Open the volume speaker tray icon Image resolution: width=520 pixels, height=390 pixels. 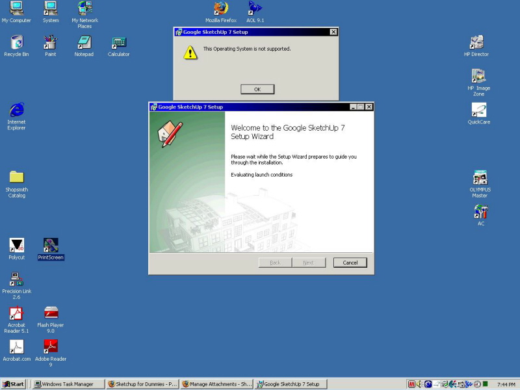[x=419, y=384]
